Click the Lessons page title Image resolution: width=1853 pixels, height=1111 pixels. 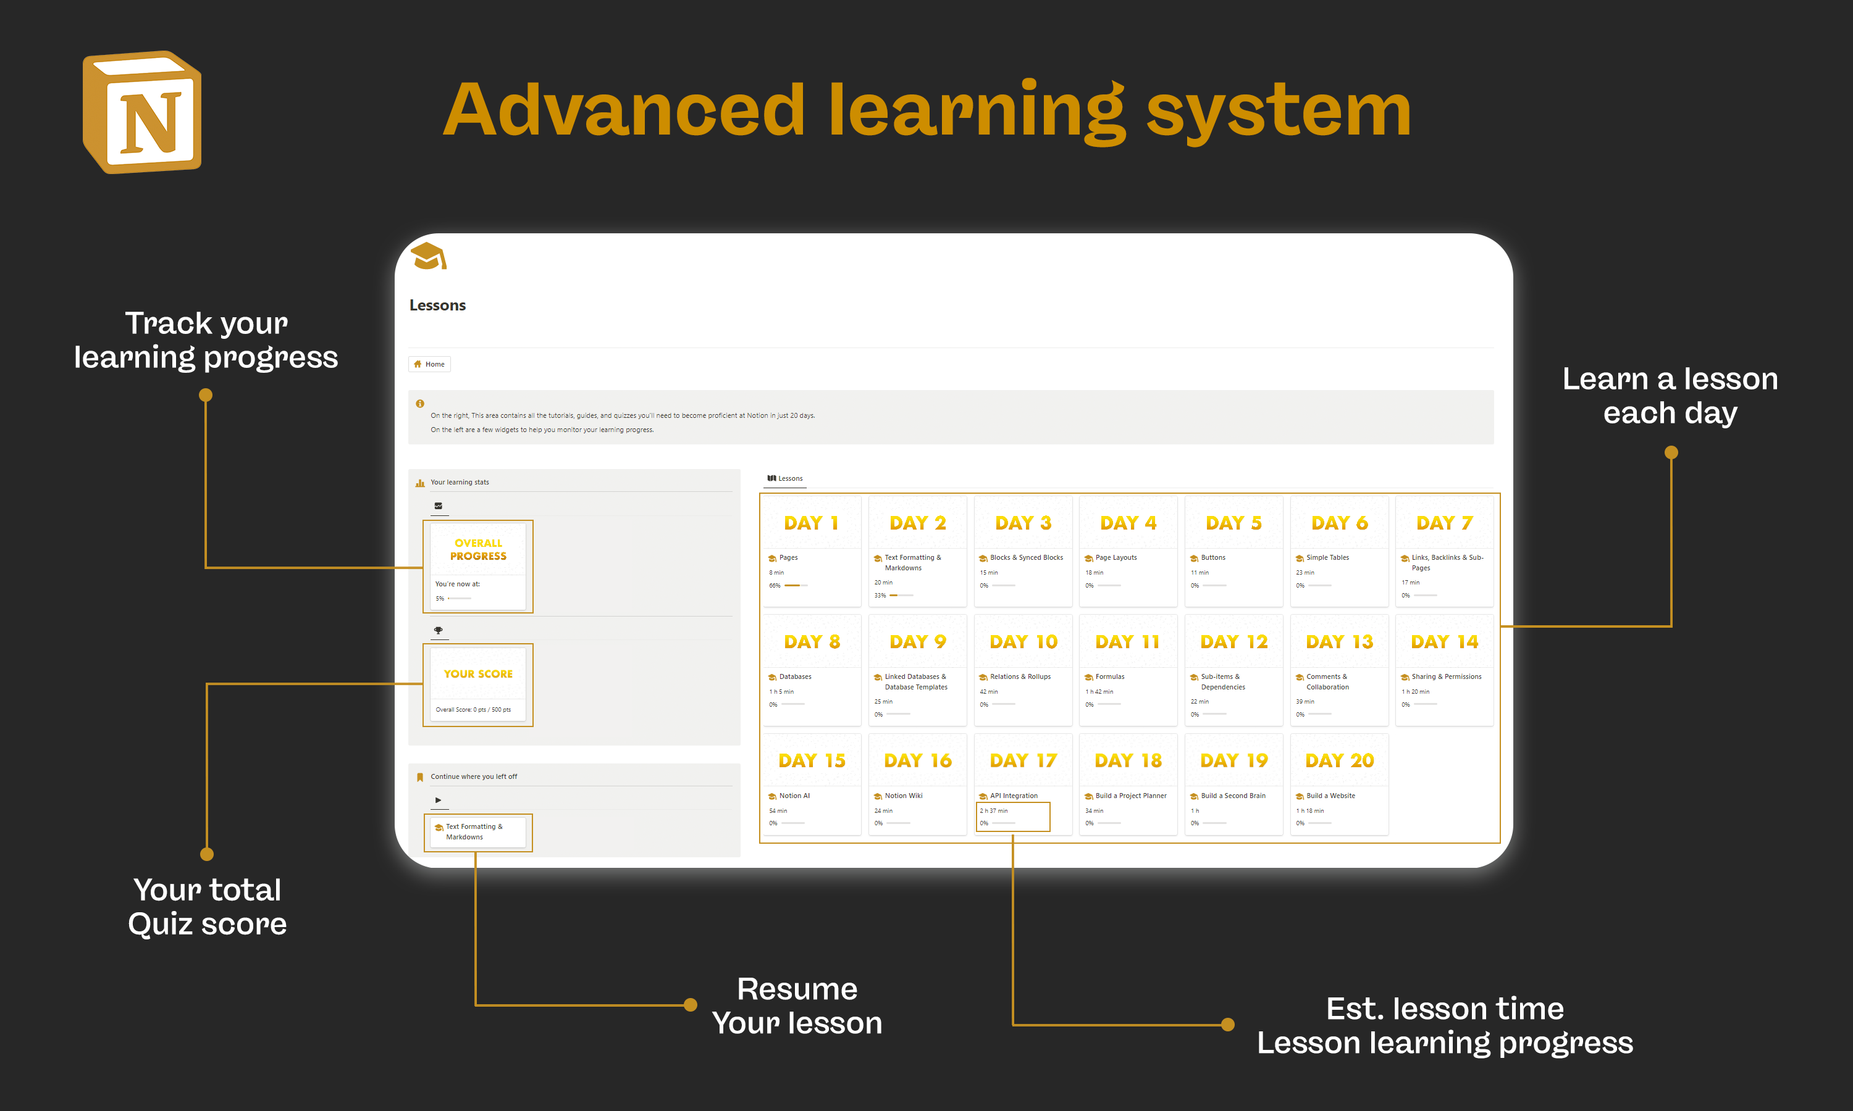(437, 306)
